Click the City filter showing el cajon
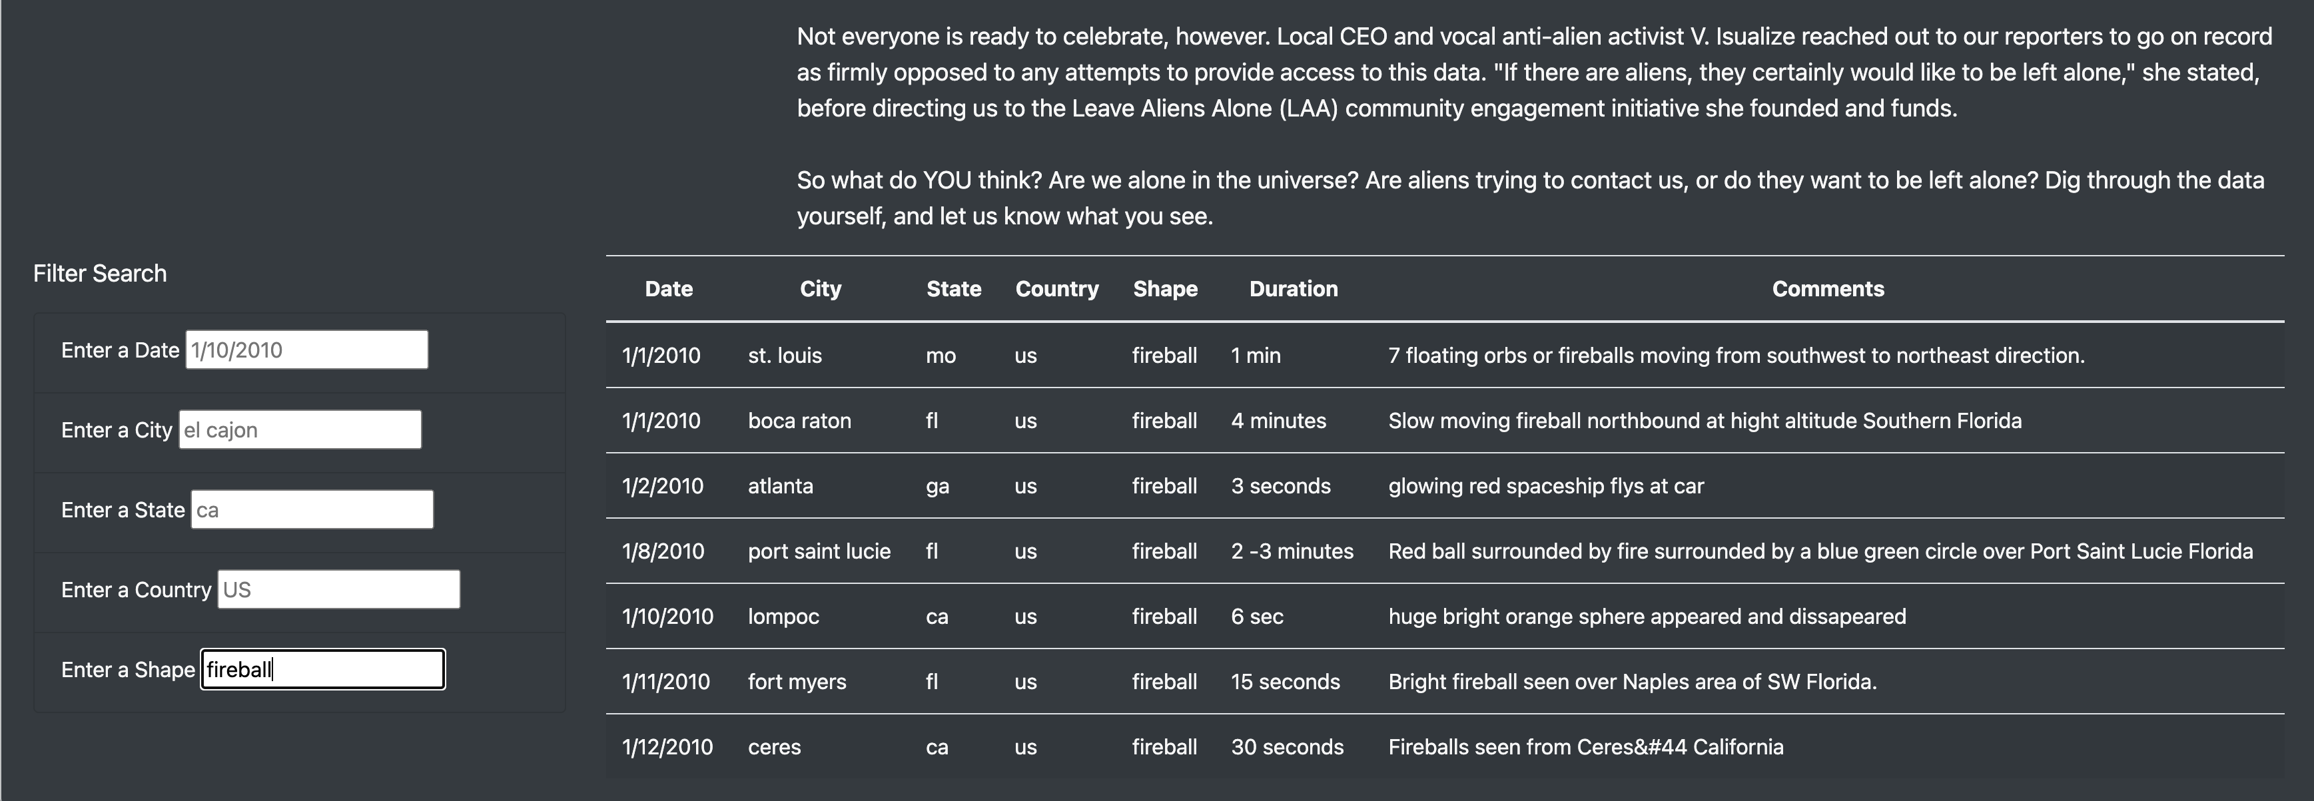This screenshot has width=2314, height=801. (299, 429)
